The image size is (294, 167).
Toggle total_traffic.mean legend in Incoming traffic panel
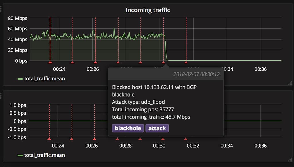click(x=45, y=78)
